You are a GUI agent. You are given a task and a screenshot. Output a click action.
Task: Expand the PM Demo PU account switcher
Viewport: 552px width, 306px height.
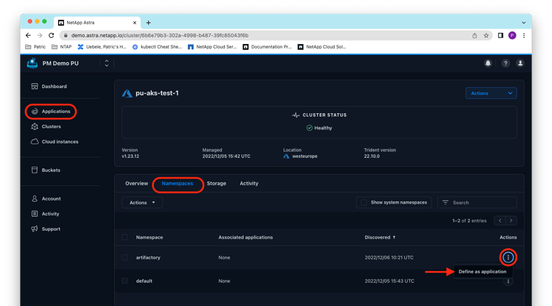pyautogui.click(x=107, y=63)
